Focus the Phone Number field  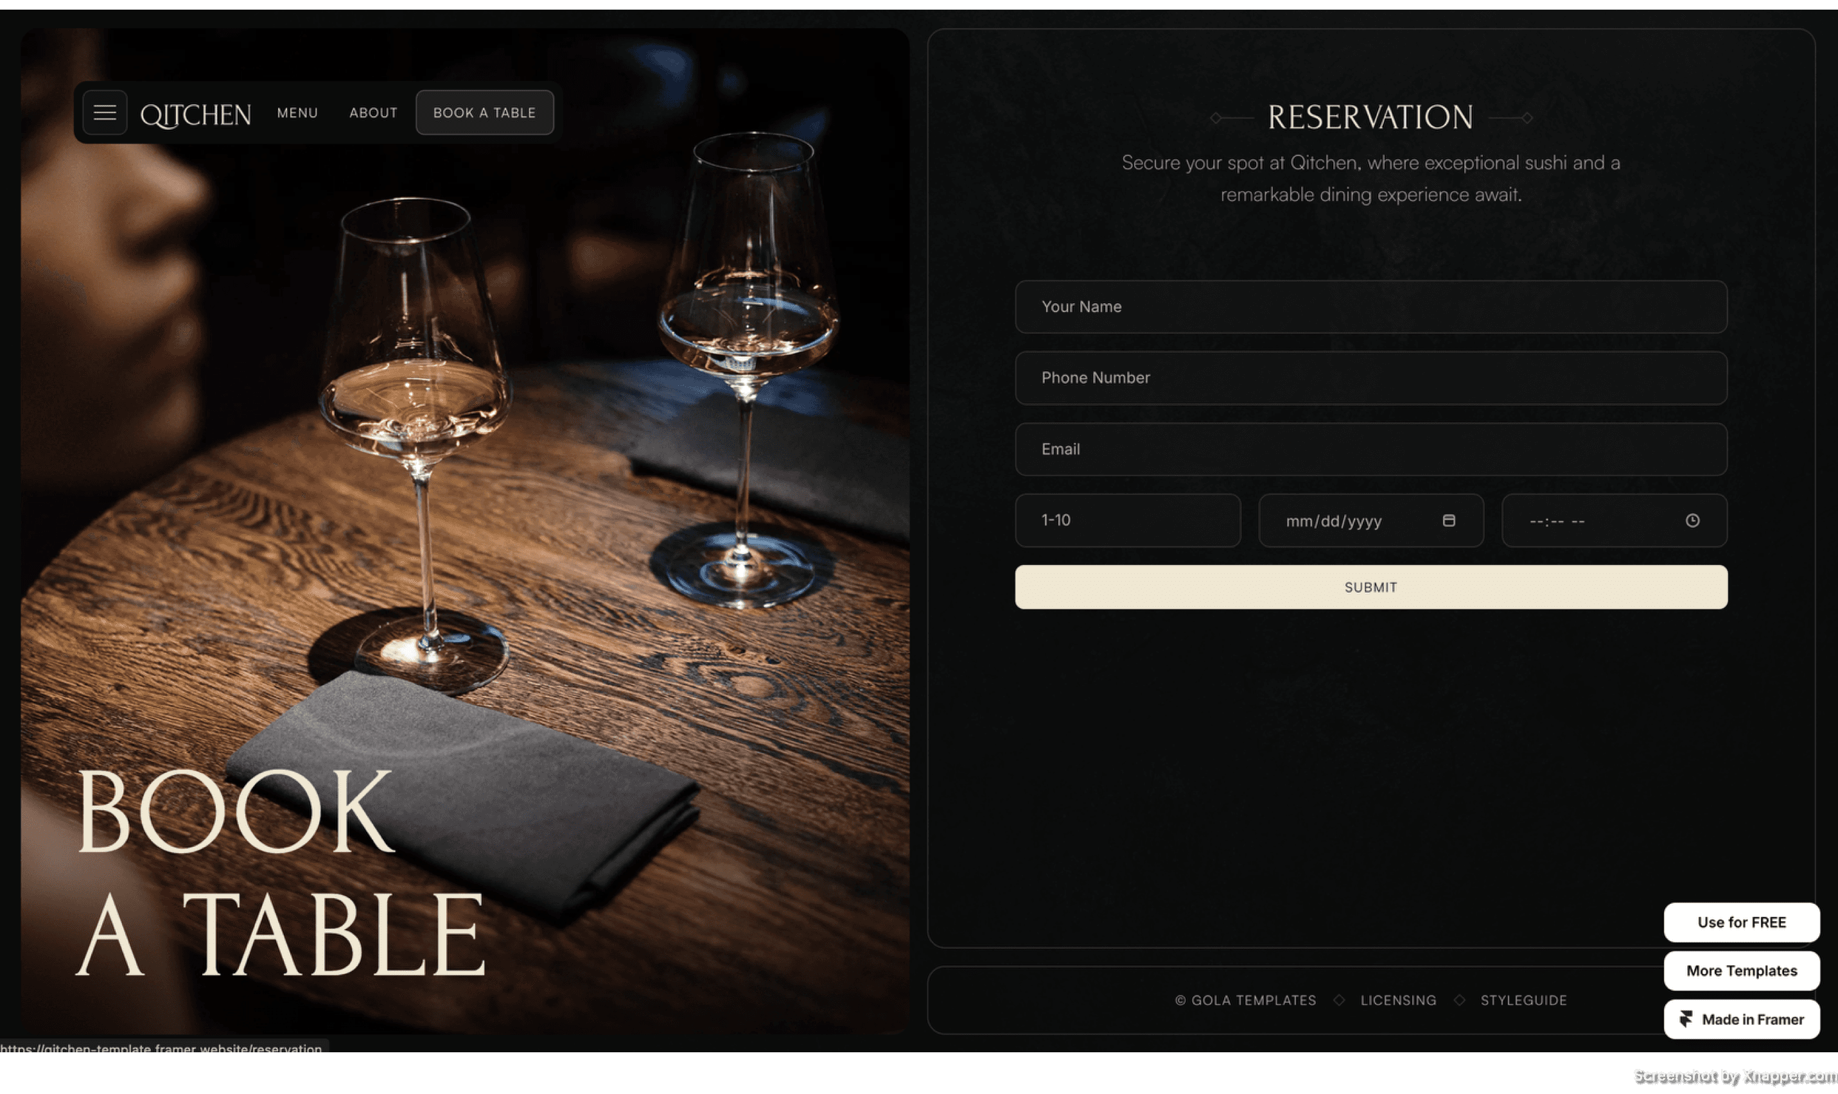[1370, 378]
